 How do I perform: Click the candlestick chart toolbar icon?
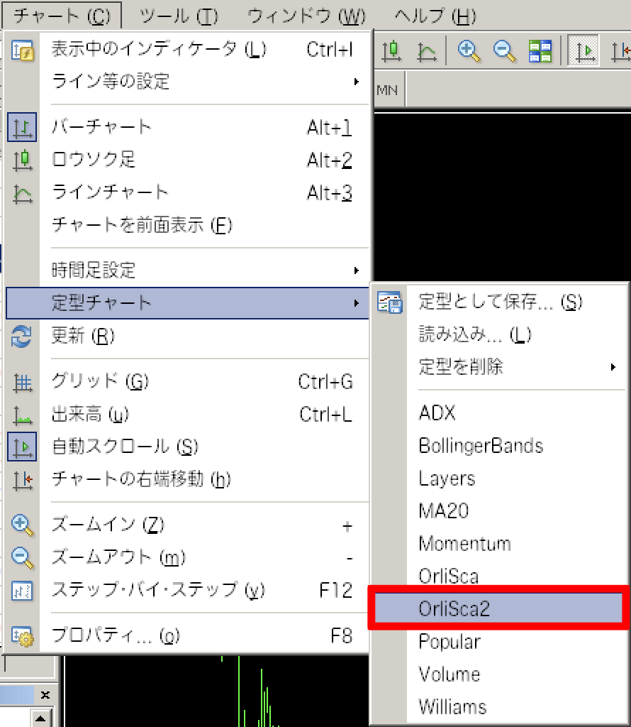391,50
